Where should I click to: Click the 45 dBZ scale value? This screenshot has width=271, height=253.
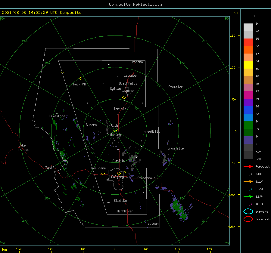257,84
